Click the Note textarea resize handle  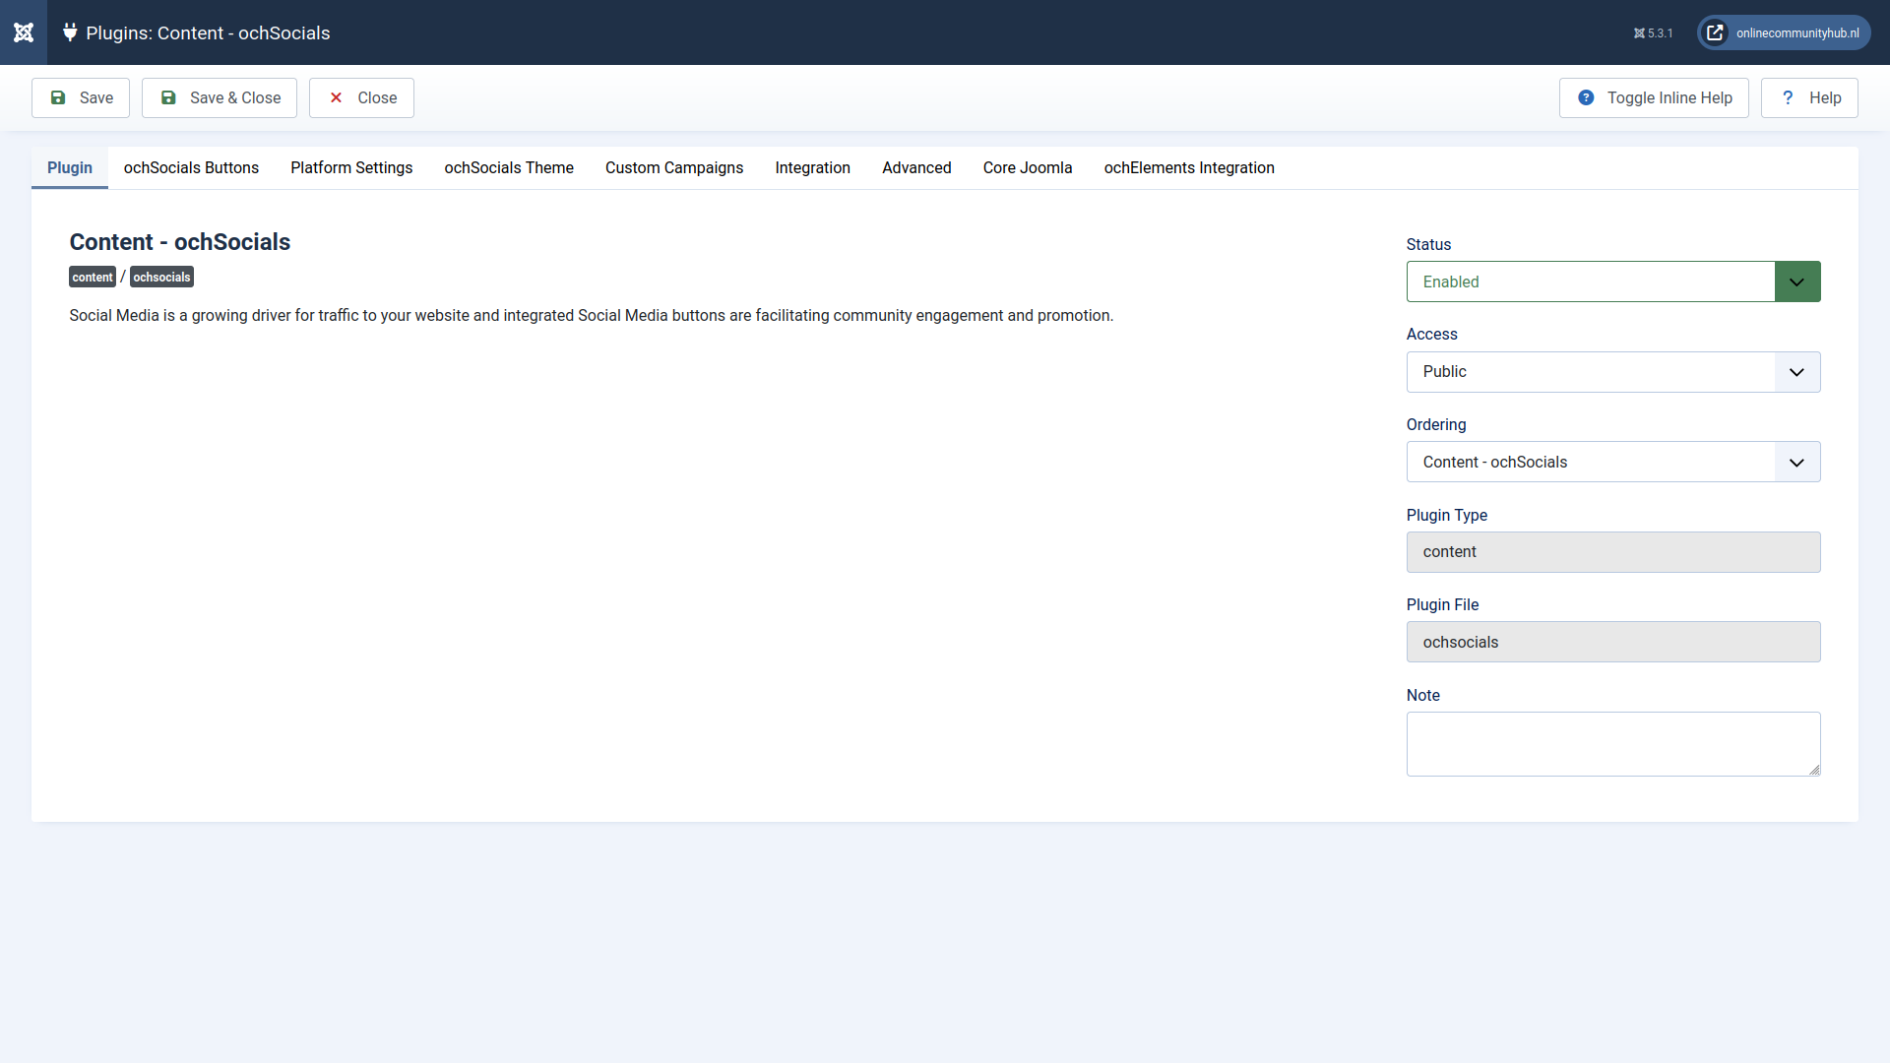click(x=1814, y=770)
